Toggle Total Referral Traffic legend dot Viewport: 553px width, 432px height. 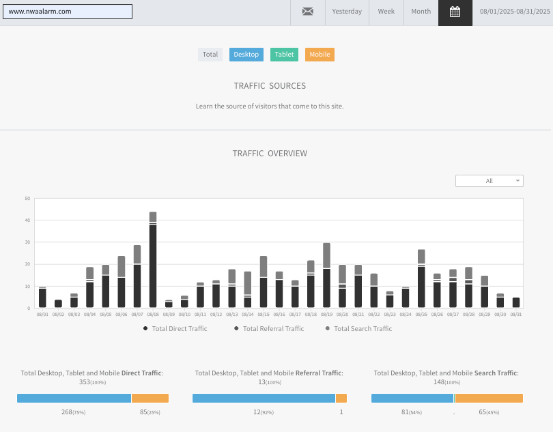tap(236, 329)
